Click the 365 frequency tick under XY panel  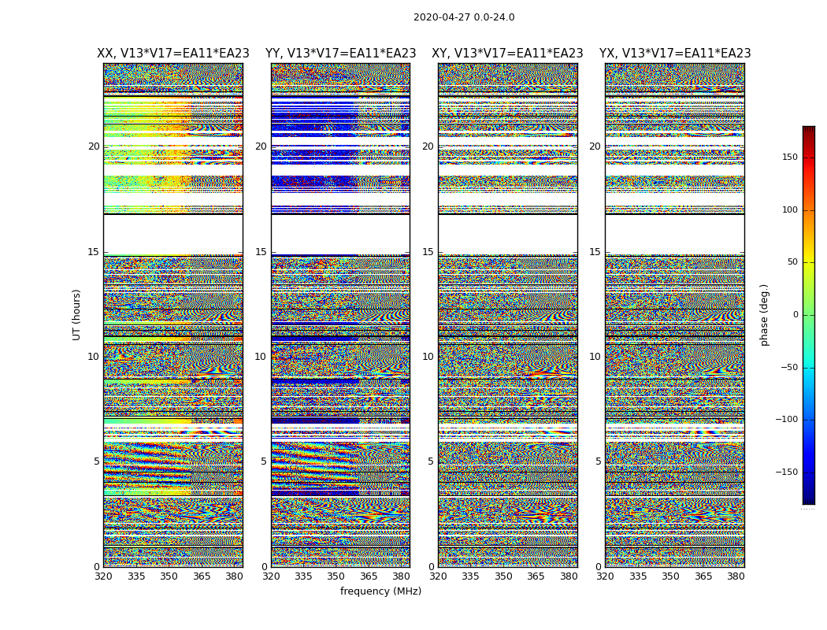536,576
